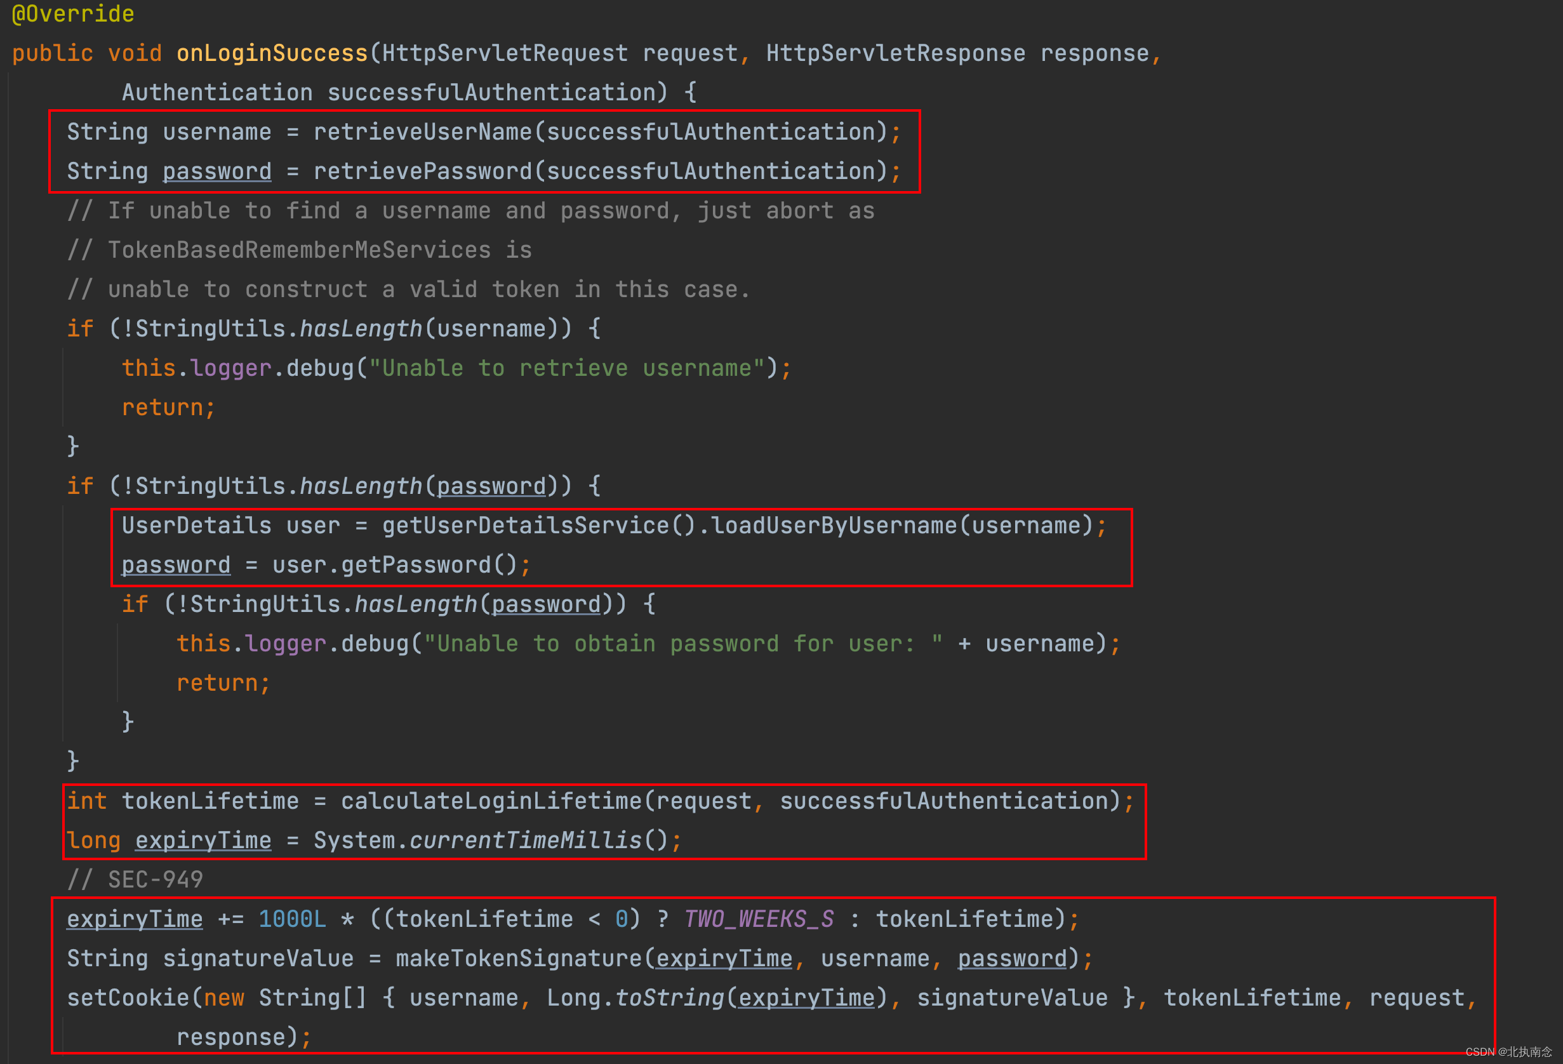
Task: Click the currentTimeMillis method call
Action: coord(525,841)
